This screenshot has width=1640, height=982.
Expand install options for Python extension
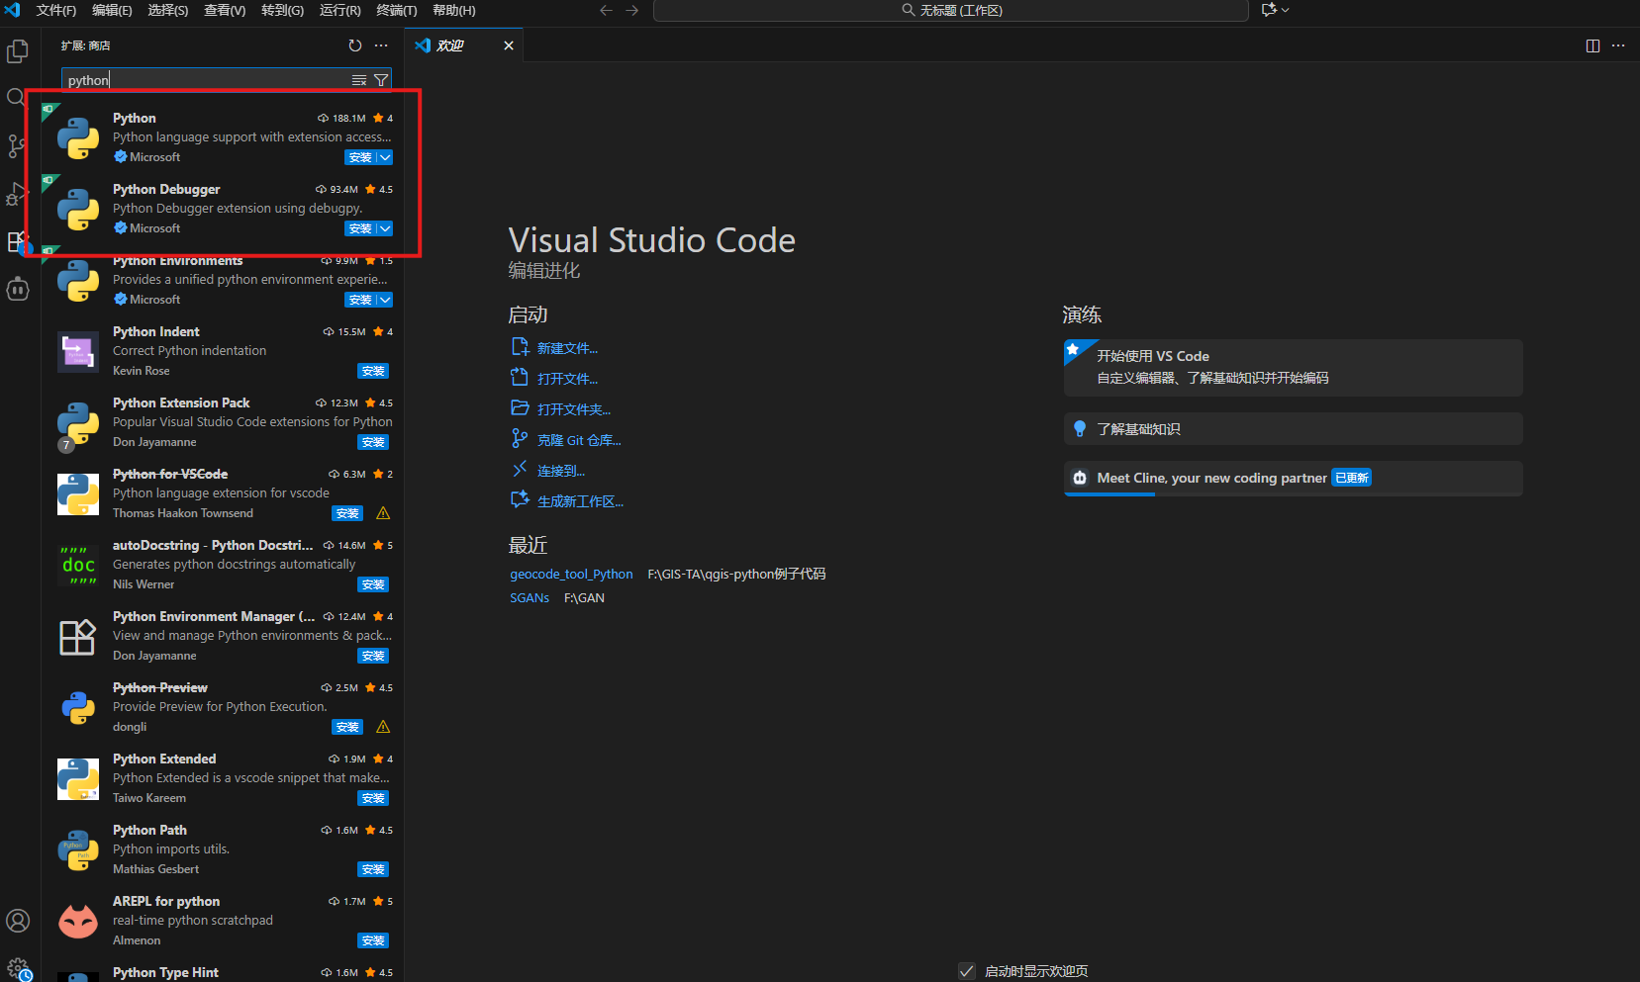(385, 157)
